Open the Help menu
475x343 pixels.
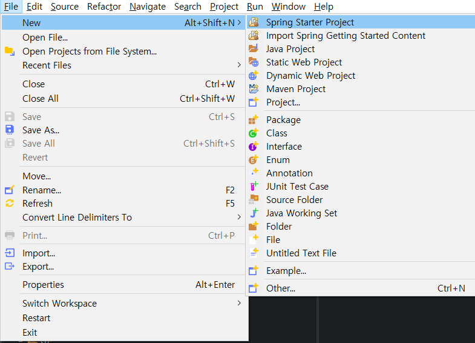pos(324,7)
